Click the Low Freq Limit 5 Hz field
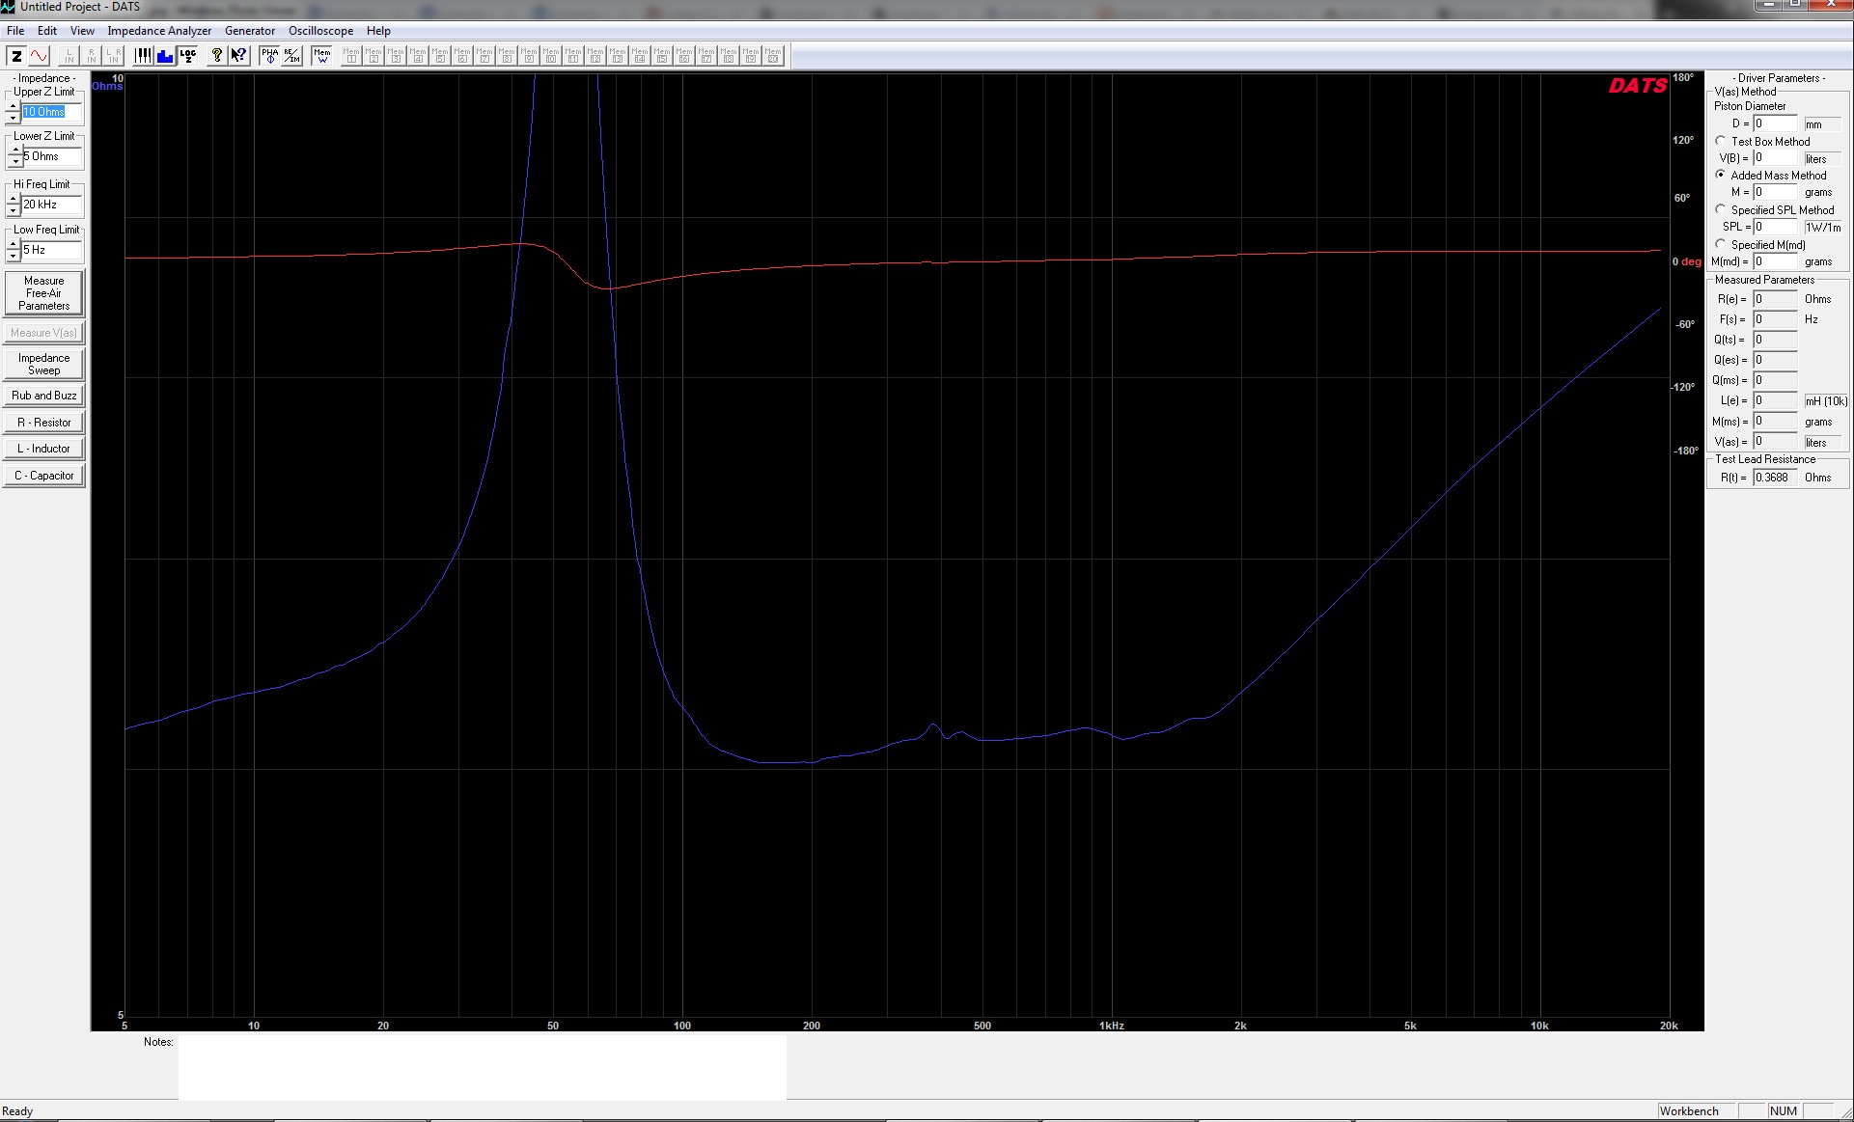The width and height of the screenshot is (1854, 1122). point(52,250)
